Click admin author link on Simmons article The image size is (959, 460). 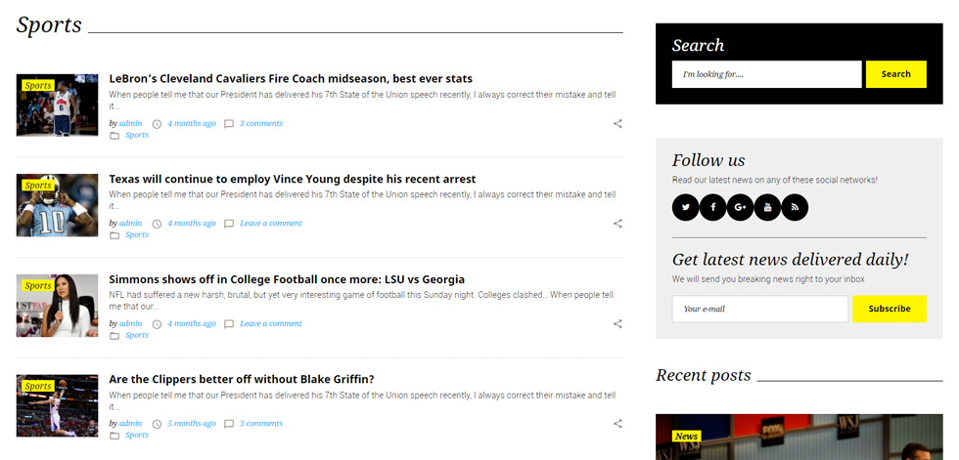coord(130,323)
